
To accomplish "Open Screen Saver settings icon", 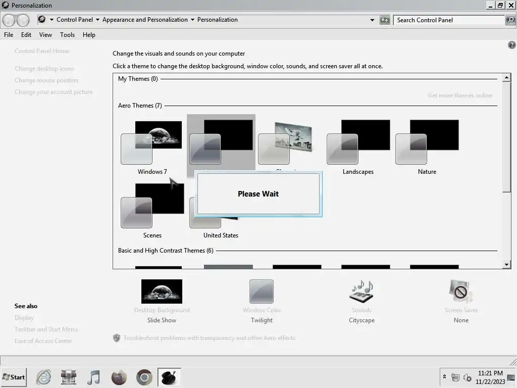I will click(x=460, y=292).
